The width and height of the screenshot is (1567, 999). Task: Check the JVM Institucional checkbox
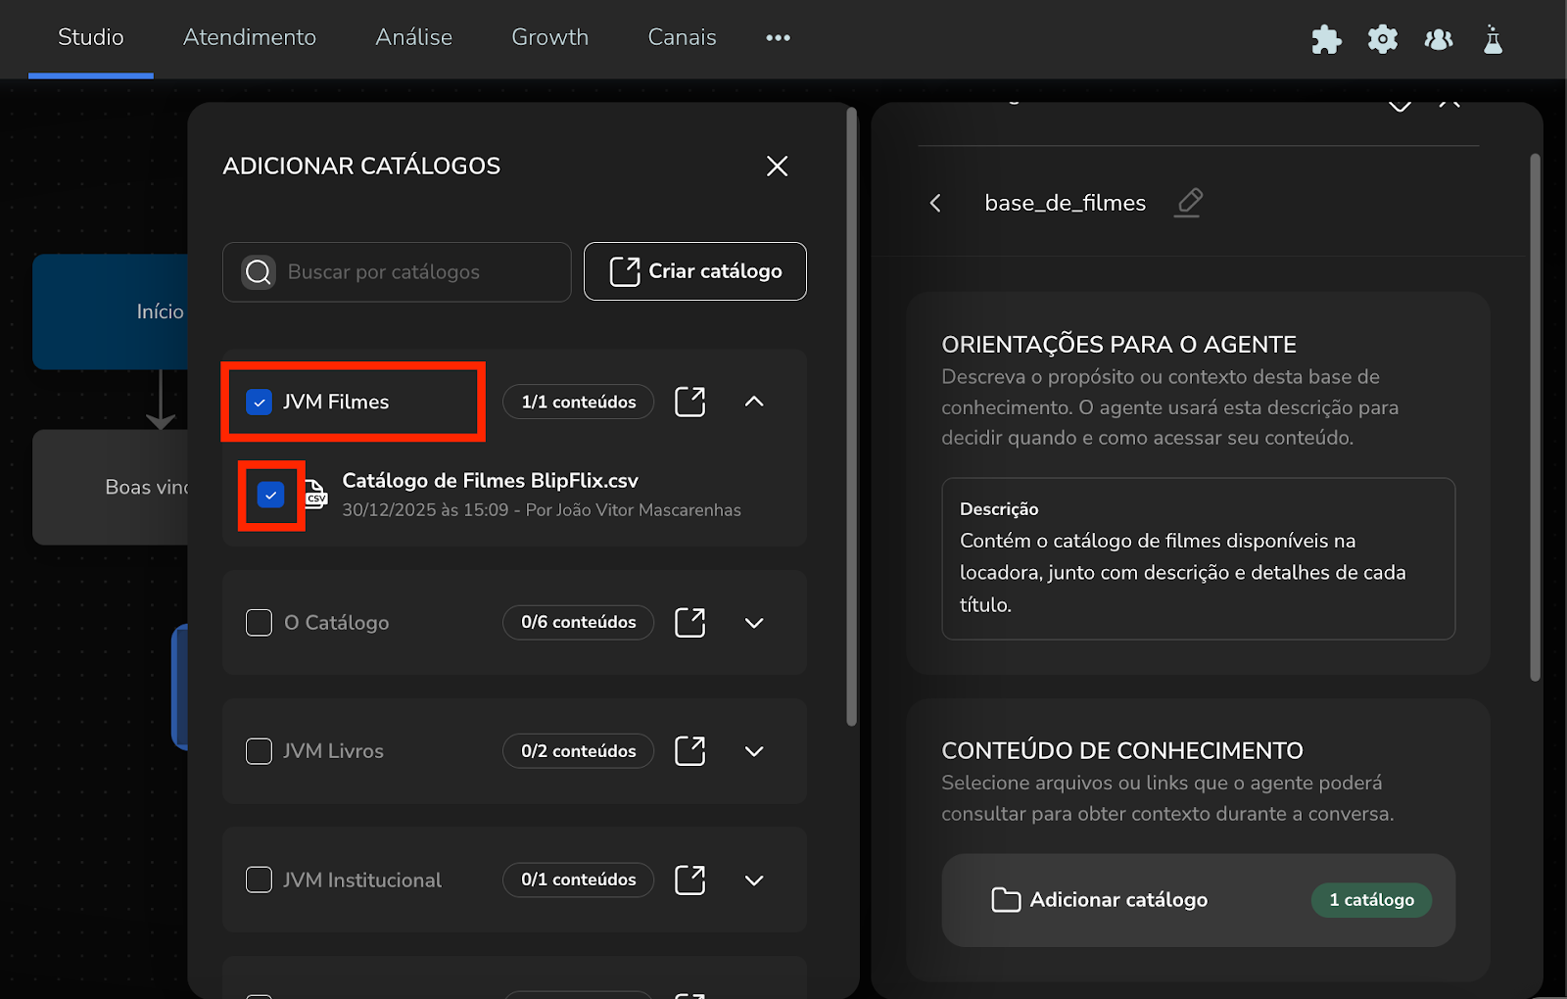(259, 880)
